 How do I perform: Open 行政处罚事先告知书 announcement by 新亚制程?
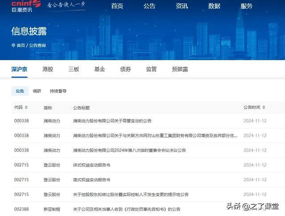pyautogui.click(x=126, y=209)
